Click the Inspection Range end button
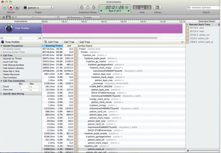This screenshot has width=221, height=153. pos(94,7)
